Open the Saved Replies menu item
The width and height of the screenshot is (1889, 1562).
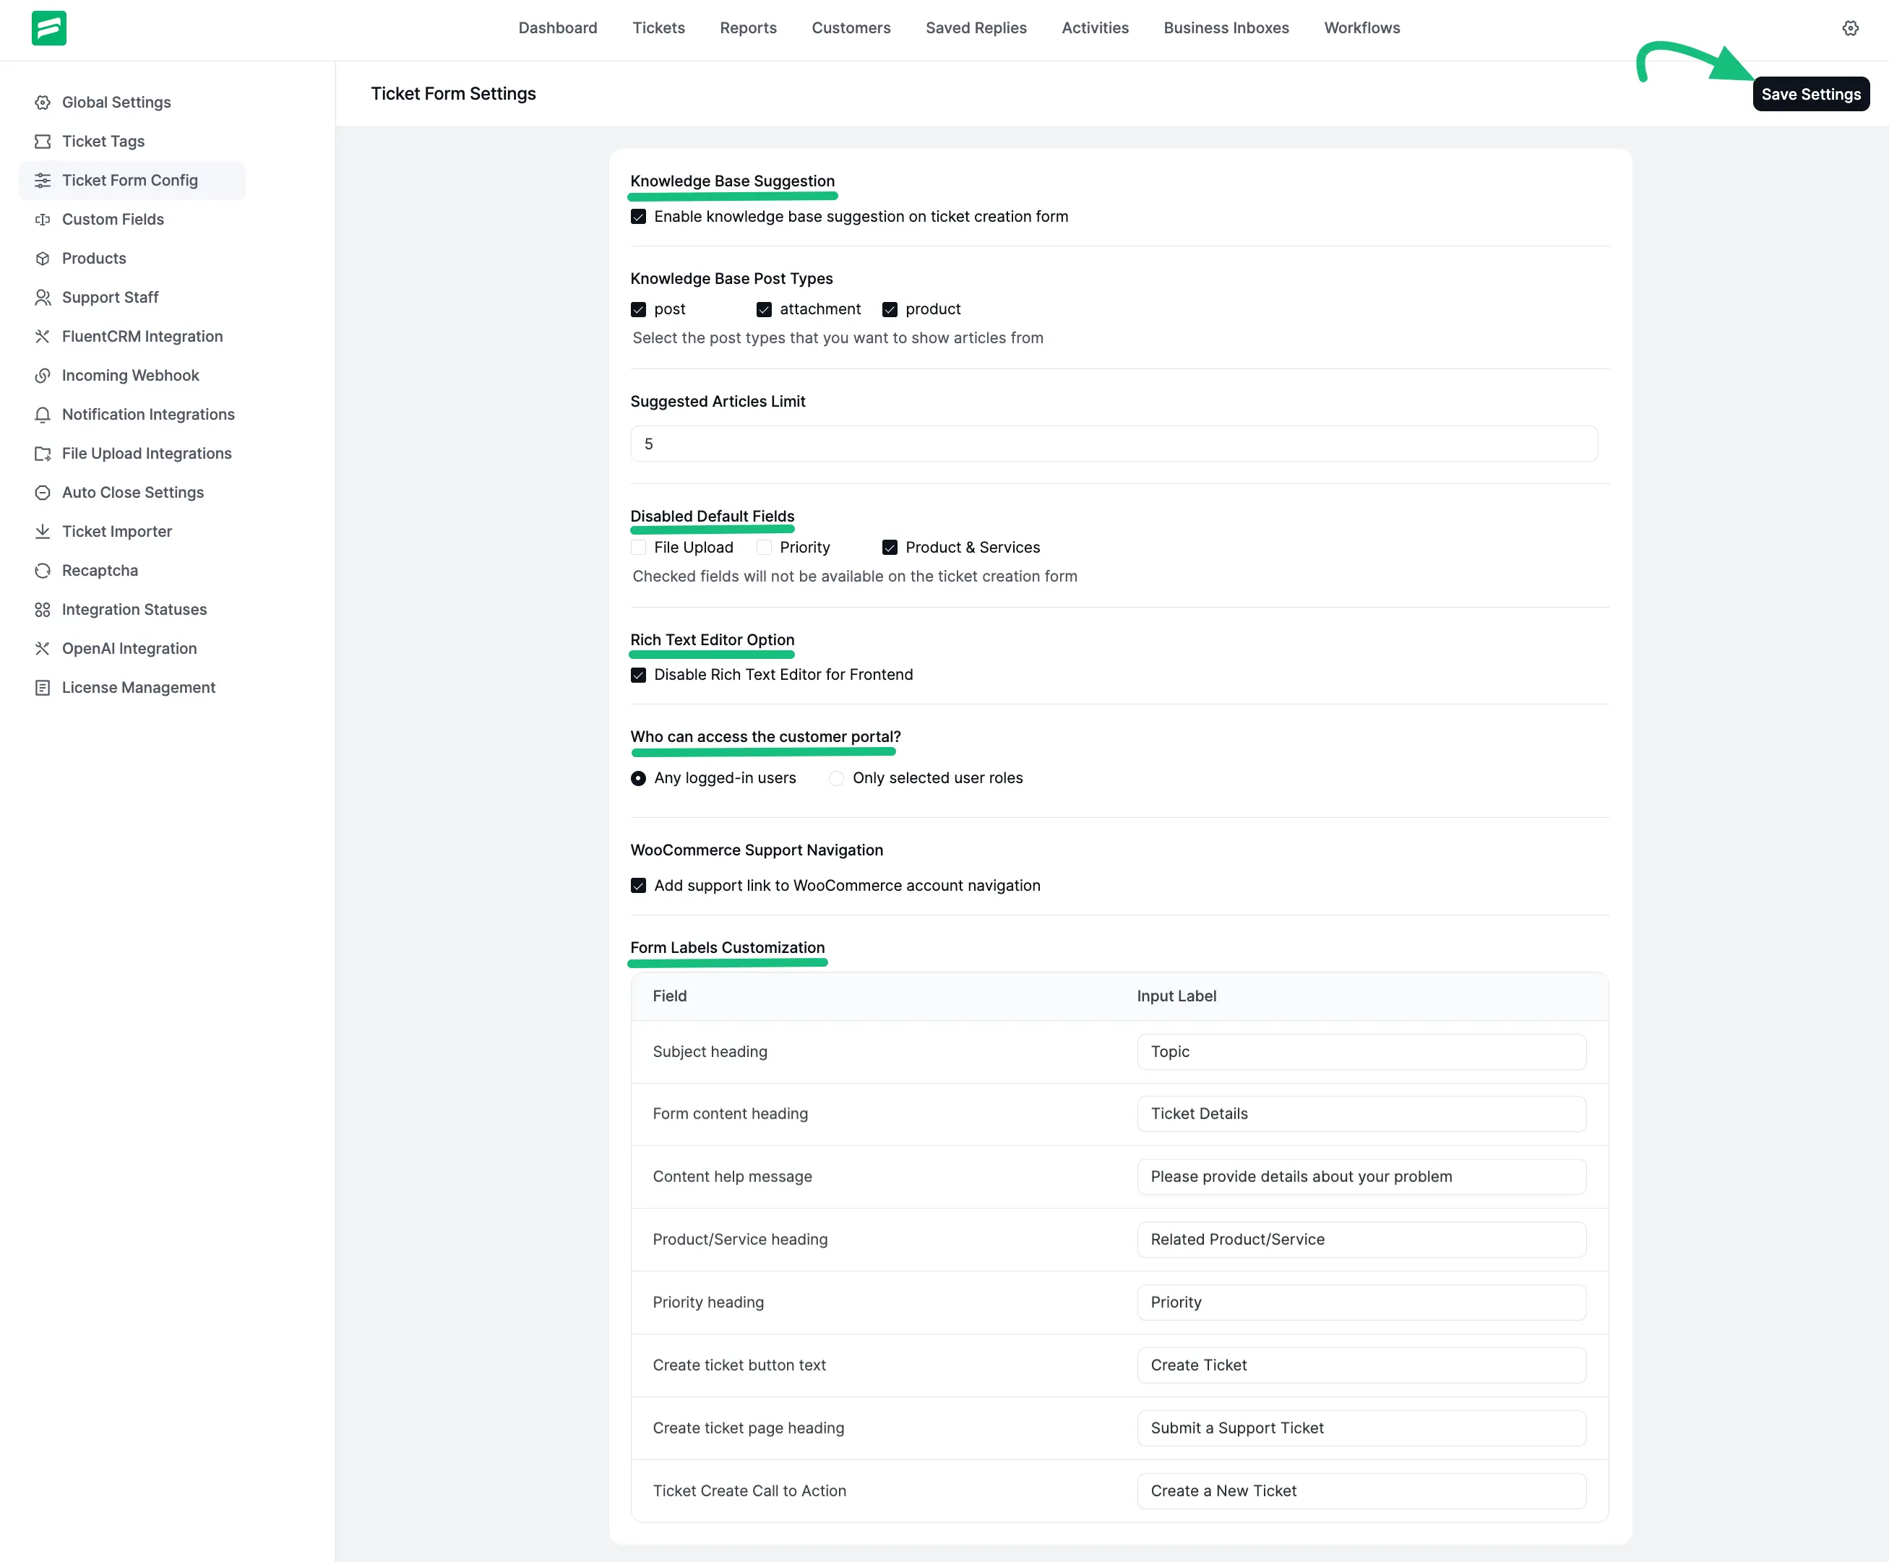click(x=976, y=28)
